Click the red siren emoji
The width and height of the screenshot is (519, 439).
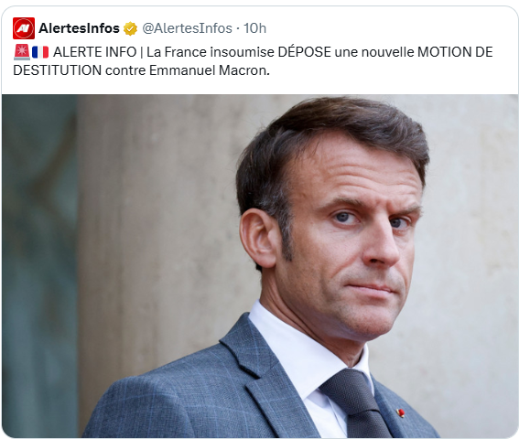pyautogui.click(x=22, y=52)
